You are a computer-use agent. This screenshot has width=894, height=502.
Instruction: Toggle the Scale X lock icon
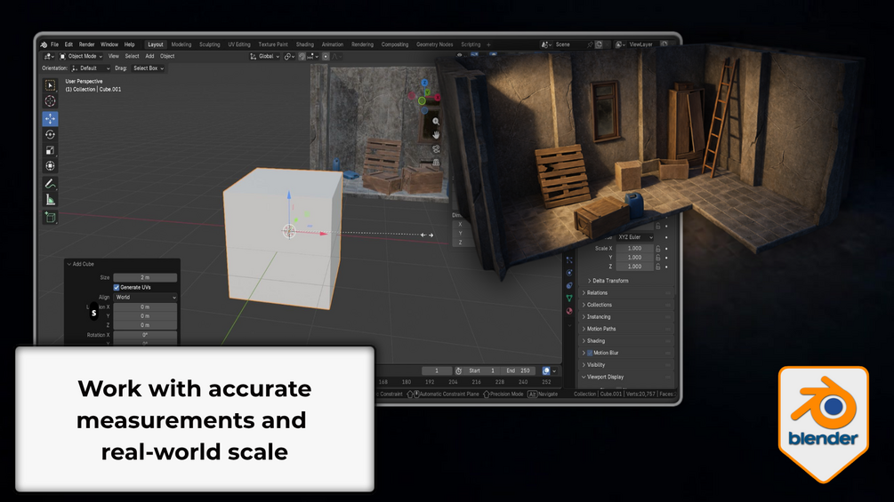click(658, 249)
